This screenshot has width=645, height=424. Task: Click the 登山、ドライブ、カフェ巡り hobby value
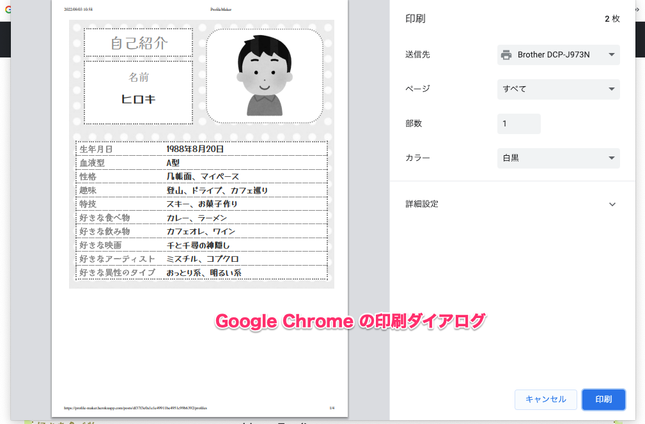coord(217,190)
